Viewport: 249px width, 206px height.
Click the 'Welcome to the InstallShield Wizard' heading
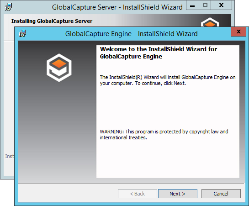click(x=159, y=53)
